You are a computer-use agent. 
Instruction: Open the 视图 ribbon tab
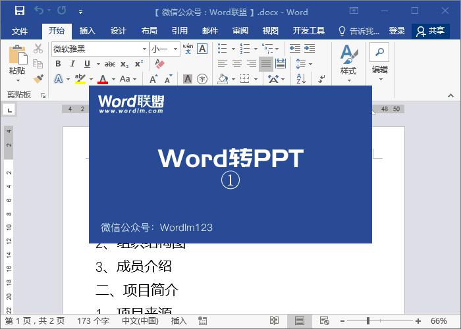(271, 30)
